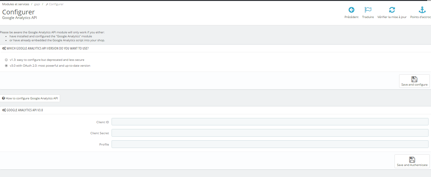Viewport: 431px width, 177px height.
Task: Click the Vérifier la mise à jour refresh icon
Action: tap(392, 10)
